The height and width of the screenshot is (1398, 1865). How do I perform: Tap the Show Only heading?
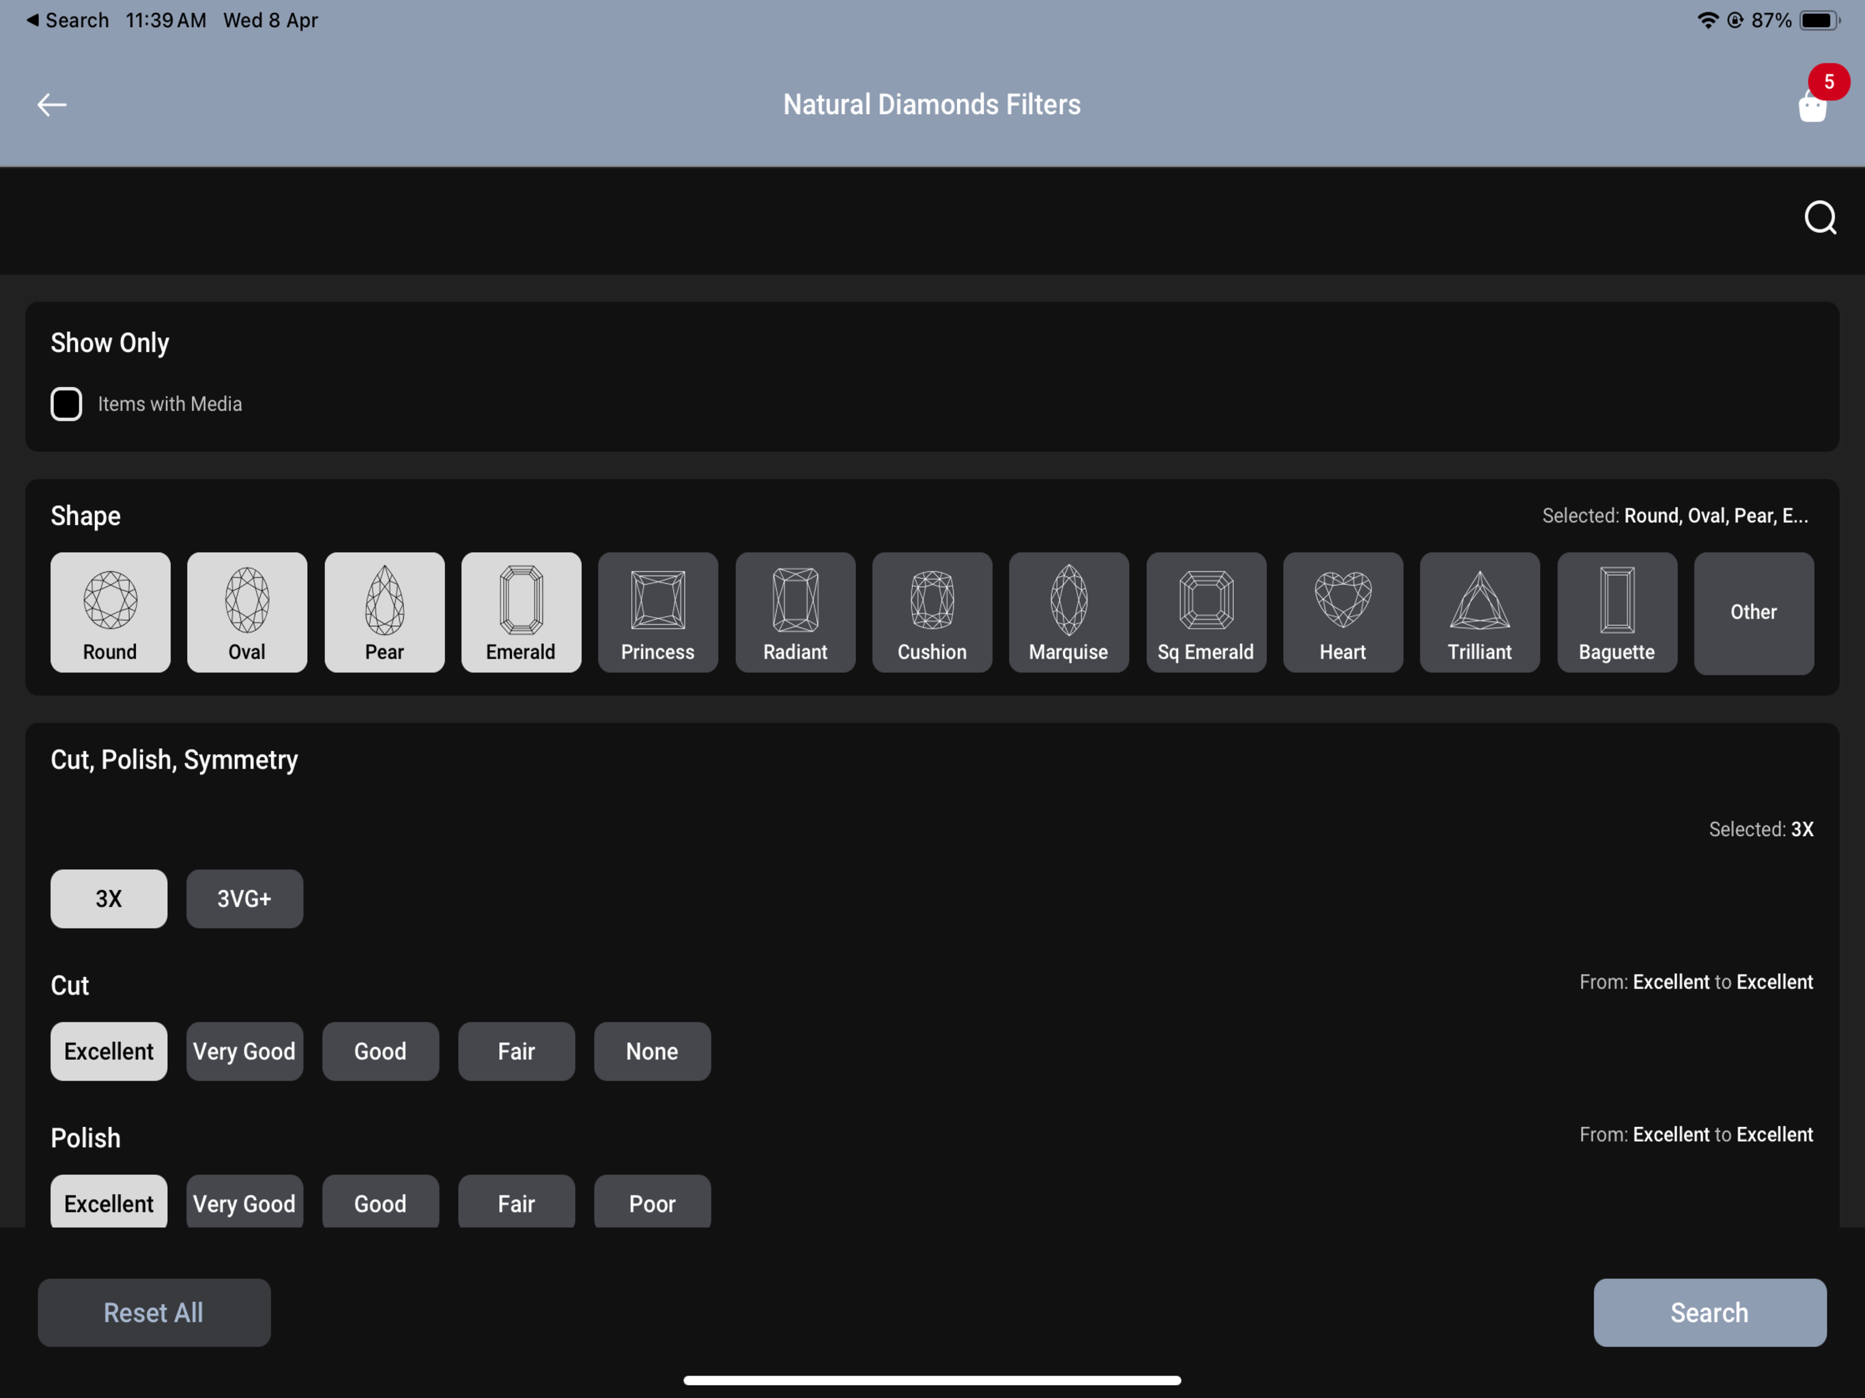pyautogui.click(x=110, y=343)
